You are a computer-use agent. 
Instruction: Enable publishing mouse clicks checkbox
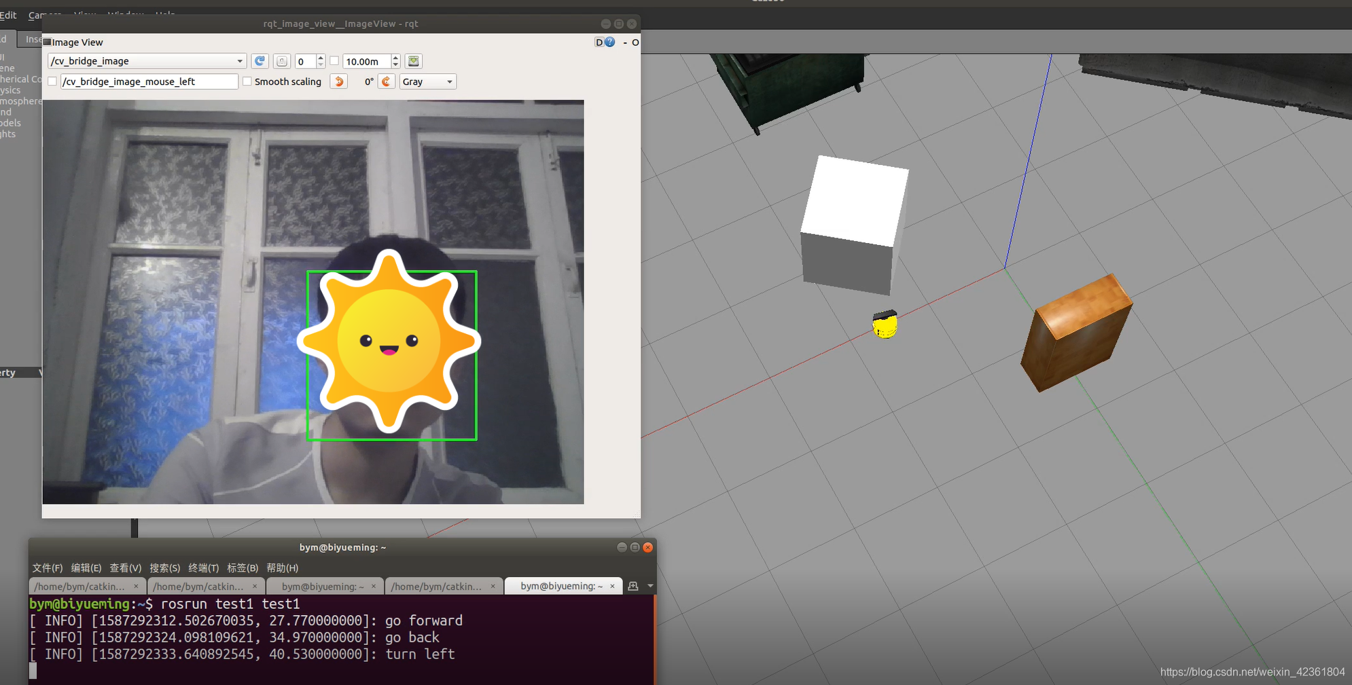click(x=52, y=81)
